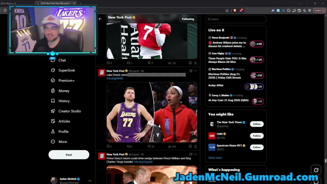Open the music note toolbar icon
The image size is (327, 184).
pos(294,10)
